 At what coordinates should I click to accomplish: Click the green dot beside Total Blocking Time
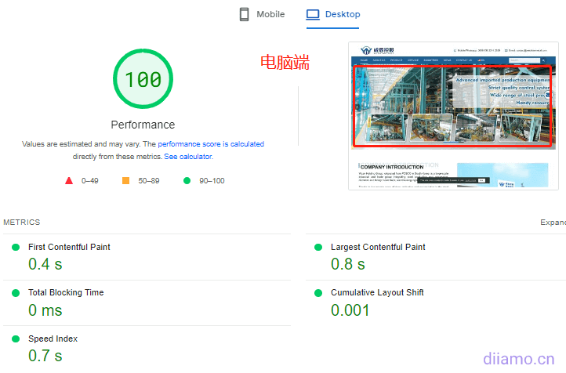click(x=15, y=292)
